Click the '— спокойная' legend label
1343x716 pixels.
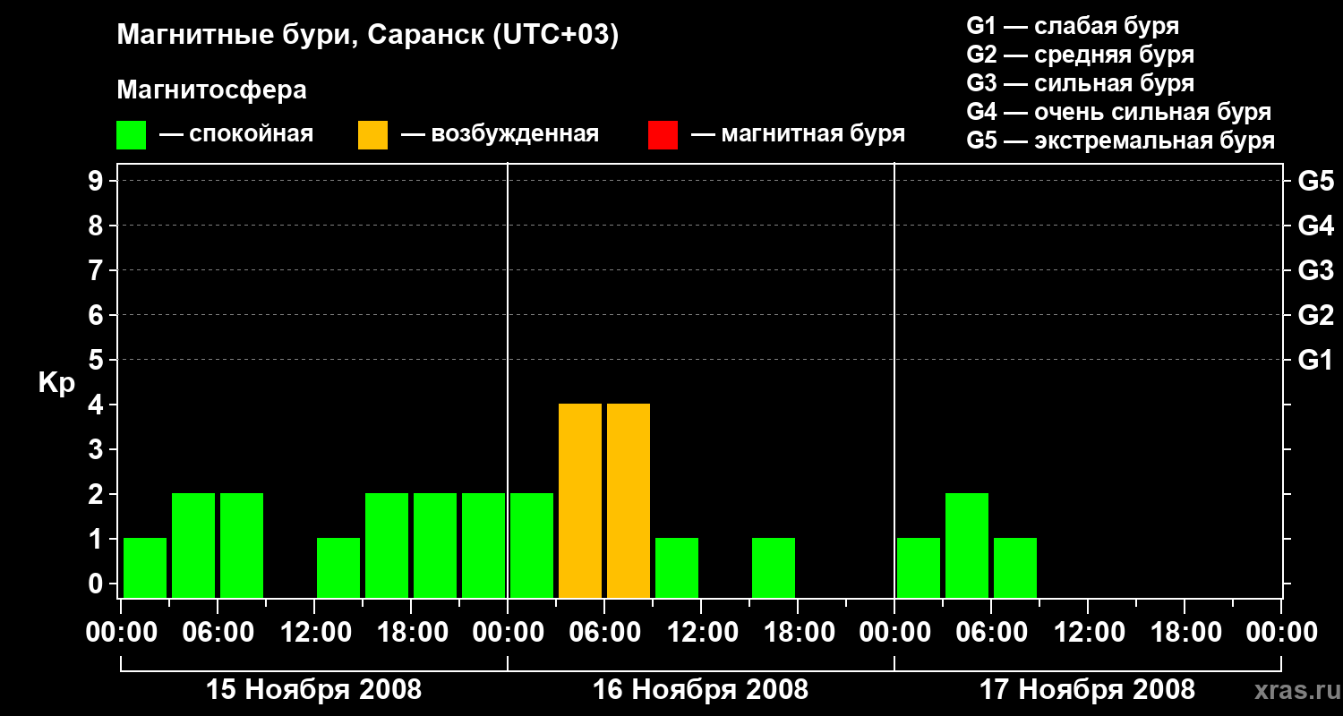(x=236, y=134)
